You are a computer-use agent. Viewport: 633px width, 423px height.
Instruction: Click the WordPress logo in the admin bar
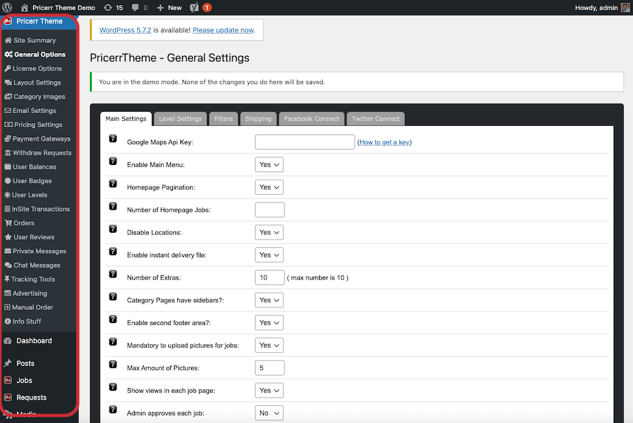[x=7, y=7]
